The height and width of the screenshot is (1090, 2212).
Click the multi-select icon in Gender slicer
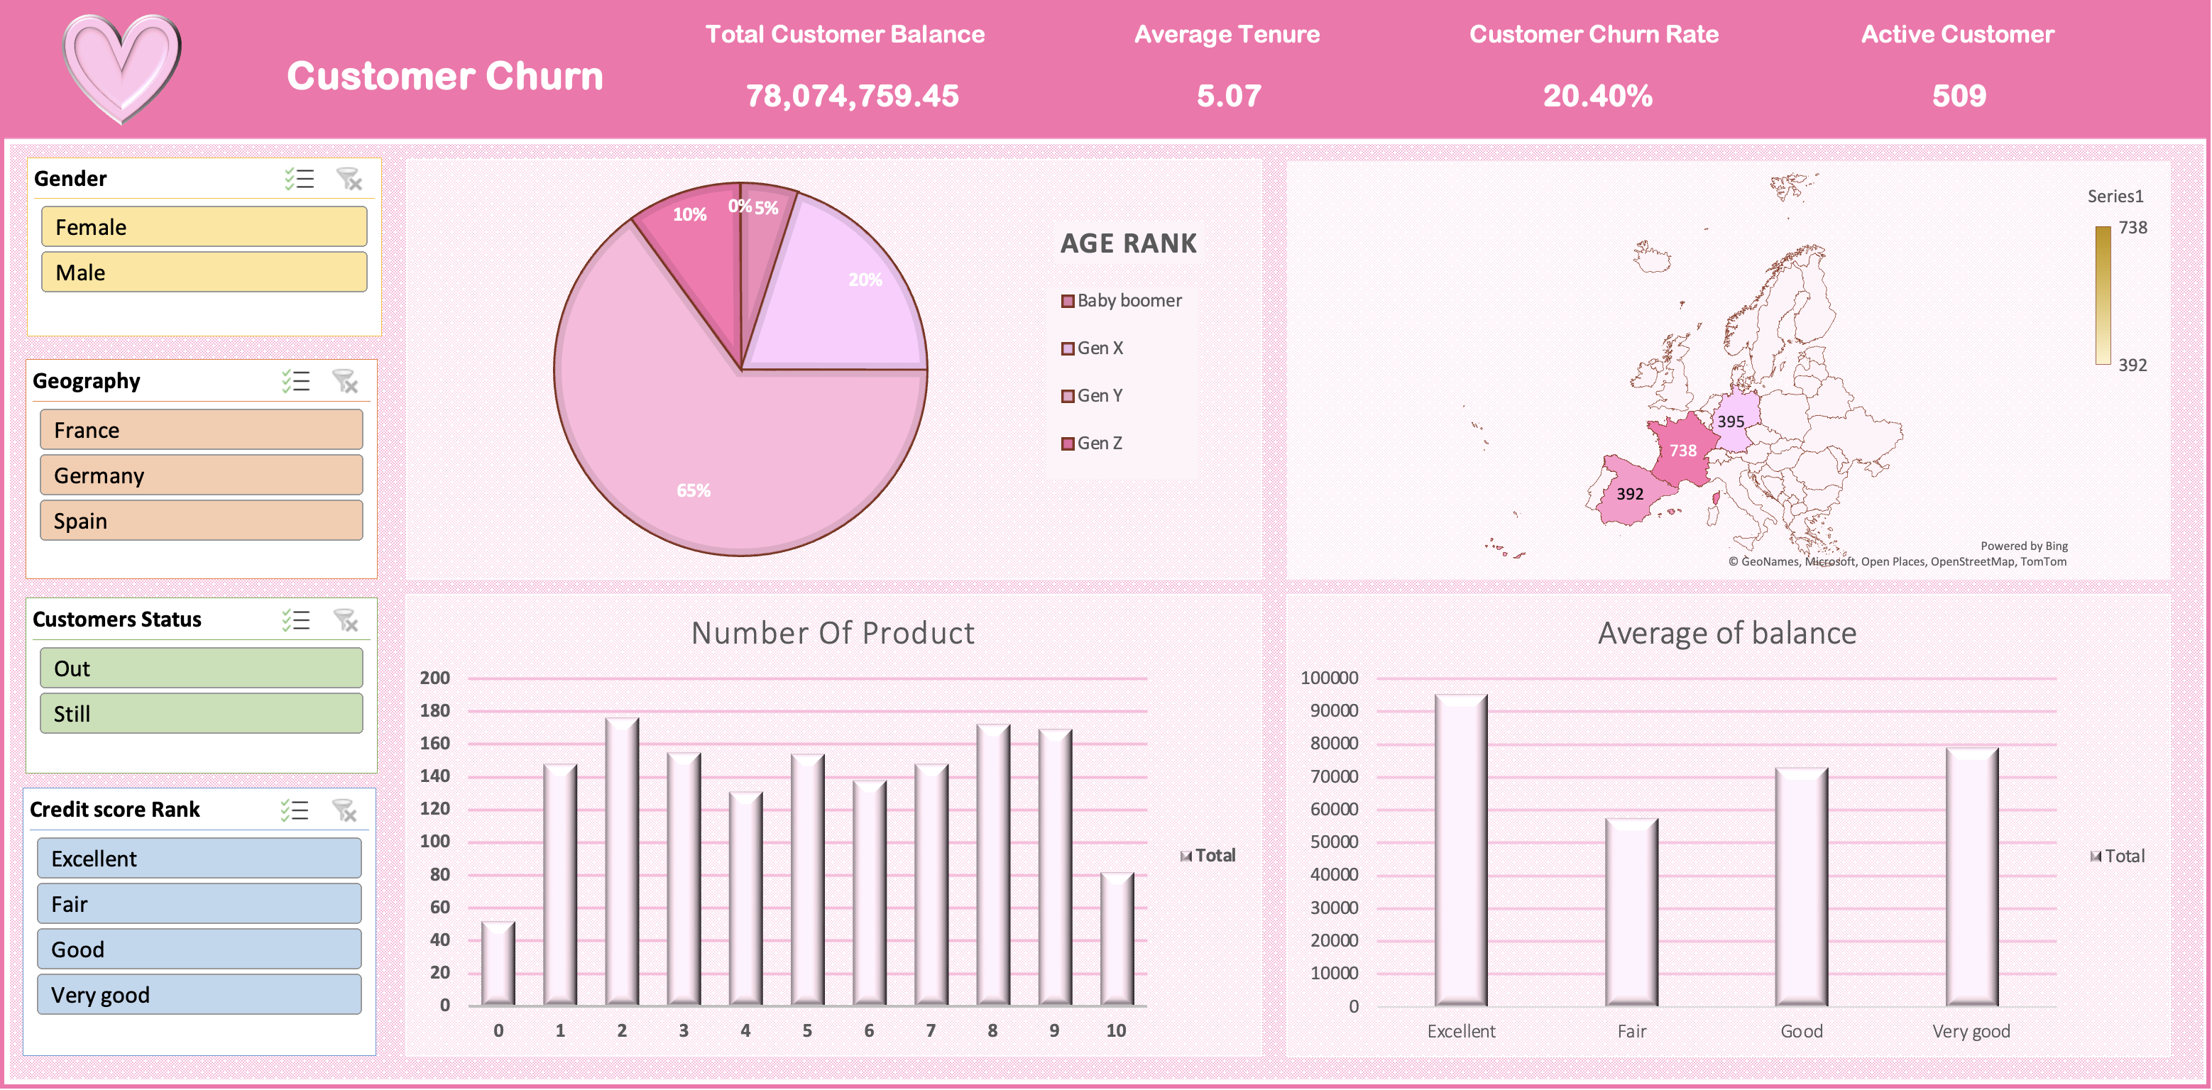tap(300, 179)
